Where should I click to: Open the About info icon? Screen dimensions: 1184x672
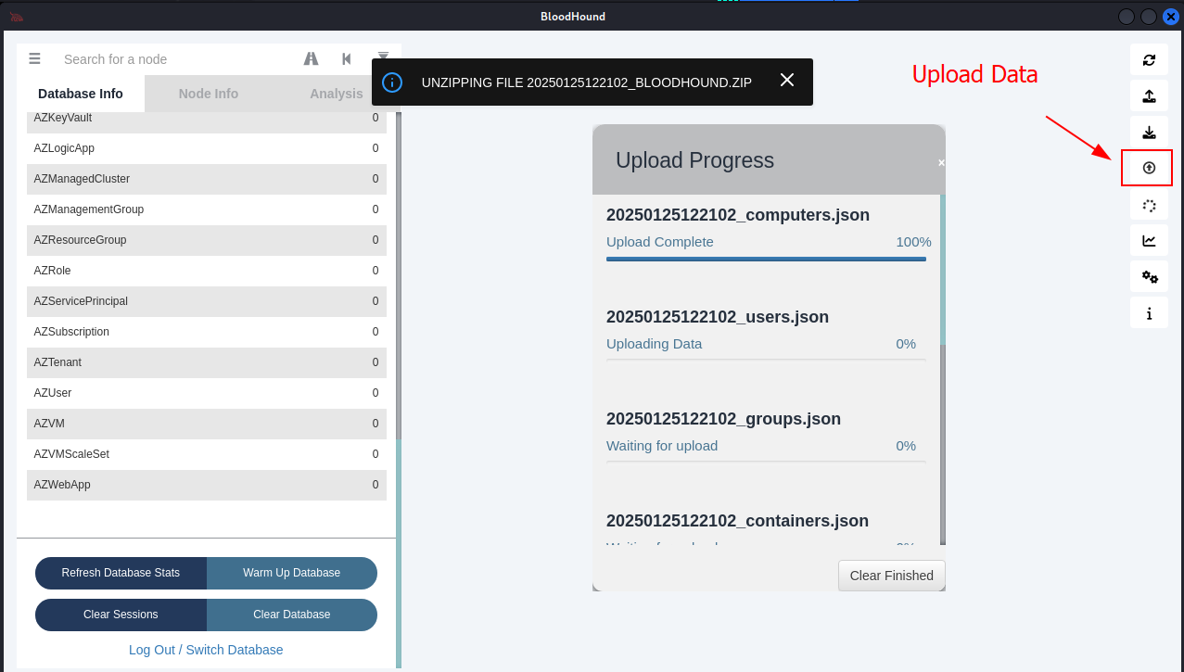(1149, 313)
